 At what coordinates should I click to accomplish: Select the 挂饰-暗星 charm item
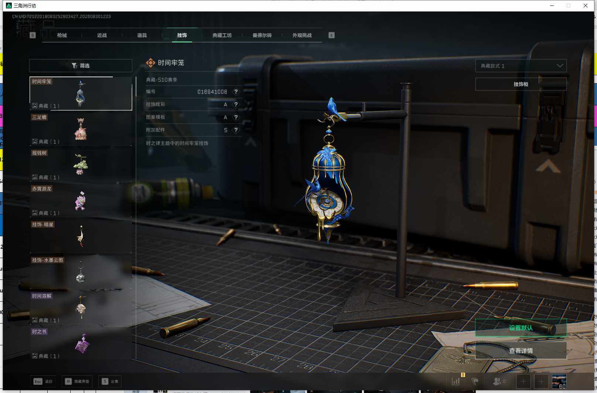point(81,236)
